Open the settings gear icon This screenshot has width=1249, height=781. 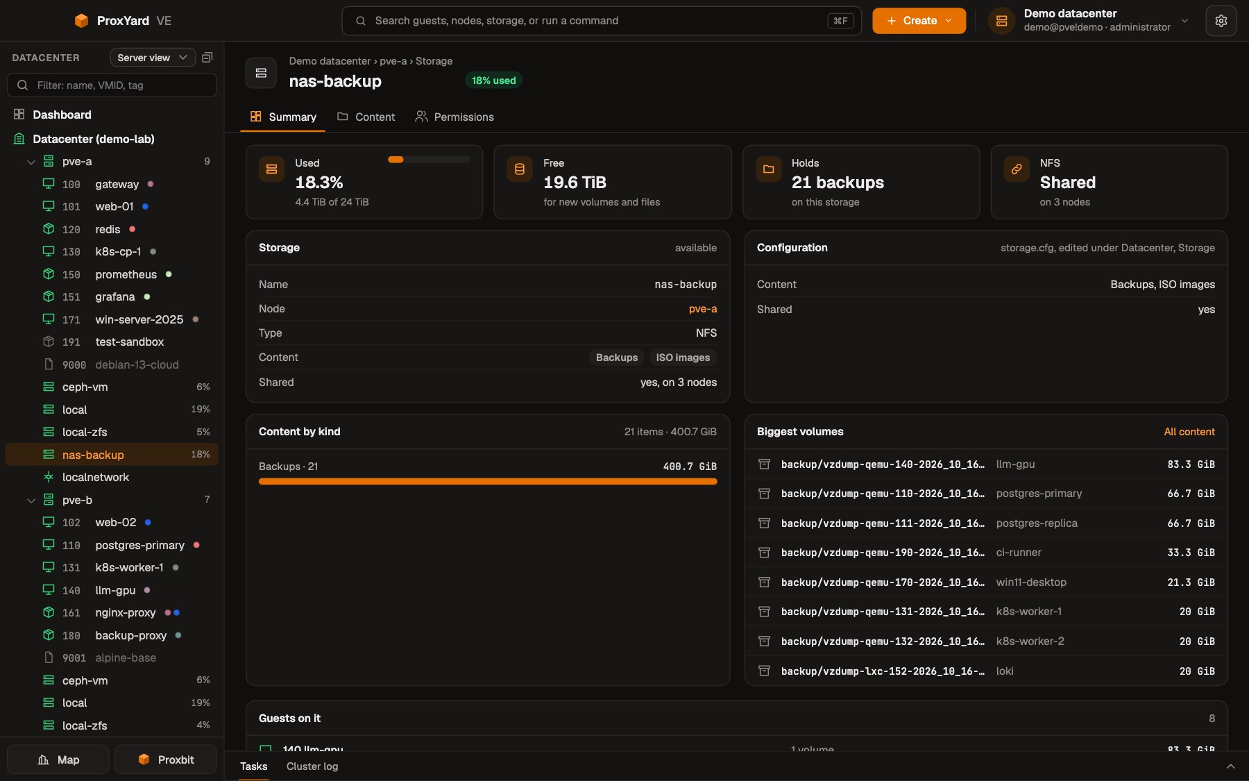coord(1221,21)
